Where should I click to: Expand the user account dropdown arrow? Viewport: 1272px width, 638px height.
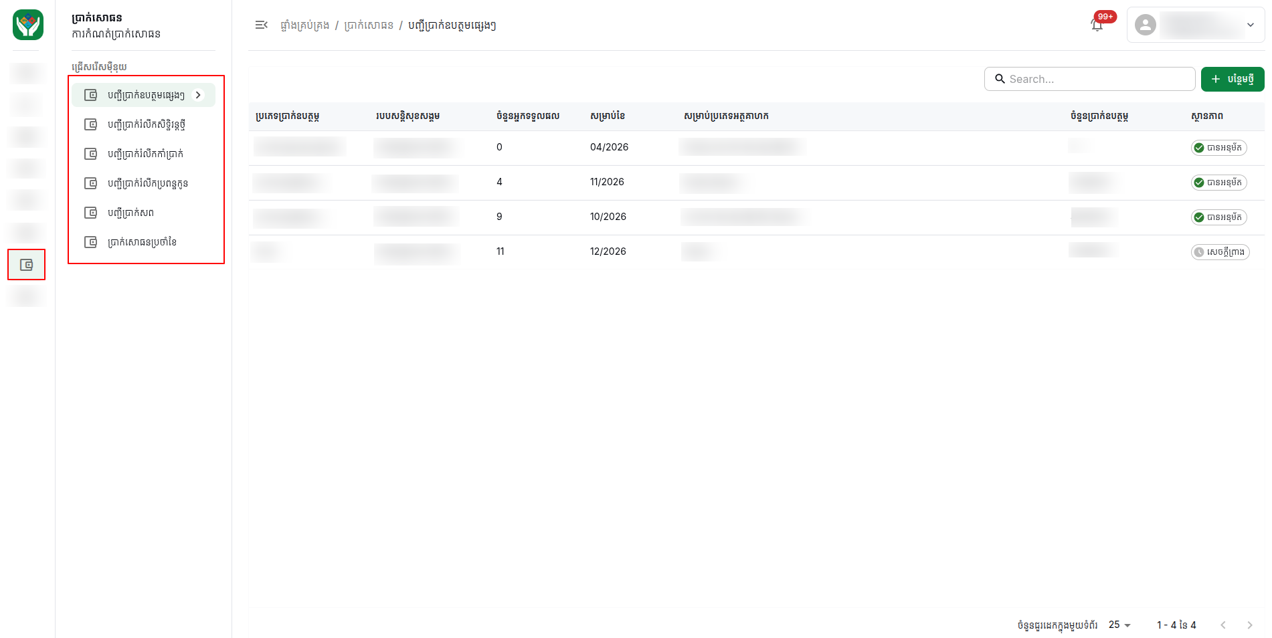(1251, 25)
